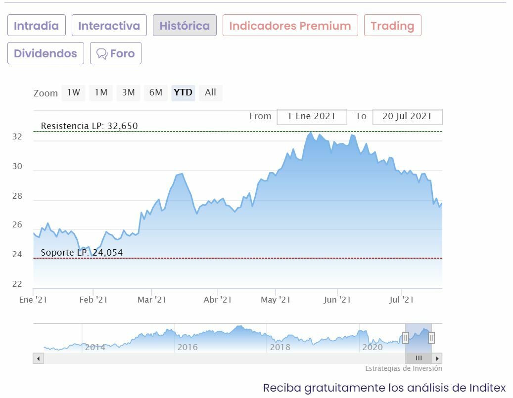The width and height of the screenshot is (513, 398).
Task: Open the Intradía tab
Action: click(x=36, y=26)
